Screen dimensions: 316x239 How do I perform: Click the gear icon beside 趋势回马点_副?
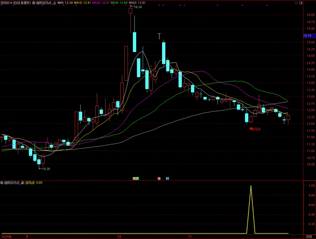click(x=2, y=182)
